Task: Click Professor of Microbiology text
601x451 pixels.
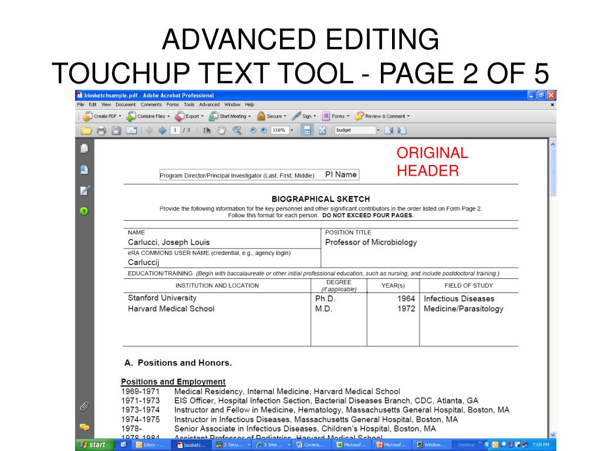Action: tap(371, 243)
